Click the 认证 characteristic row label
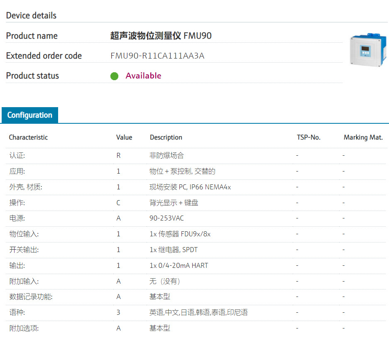 point(17,156)
